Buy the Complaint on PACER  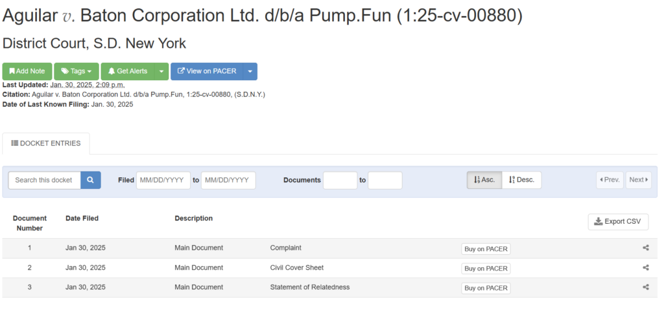pos(486,249)
